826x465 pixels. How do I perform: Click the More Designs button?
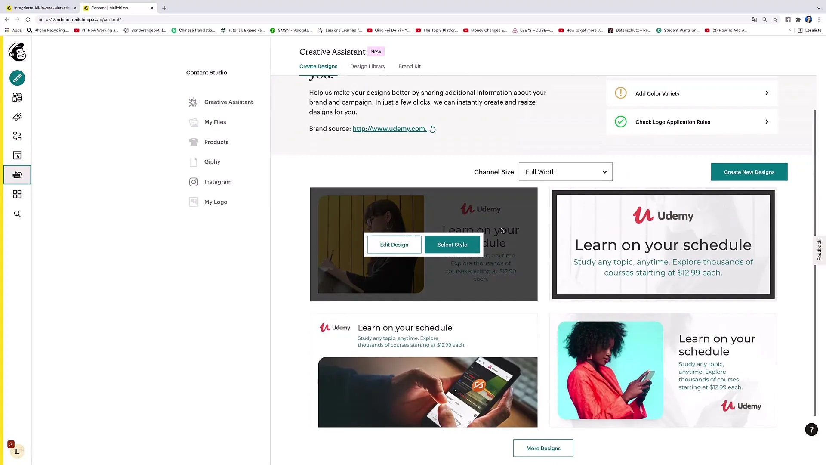pos(543,448)
